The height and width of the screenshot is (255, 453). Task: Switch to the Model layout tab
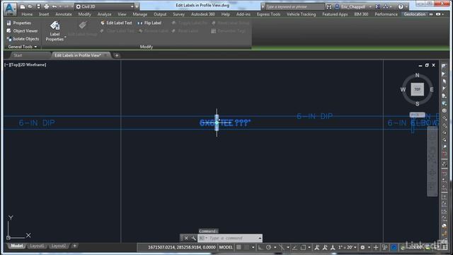click(17, 246)
